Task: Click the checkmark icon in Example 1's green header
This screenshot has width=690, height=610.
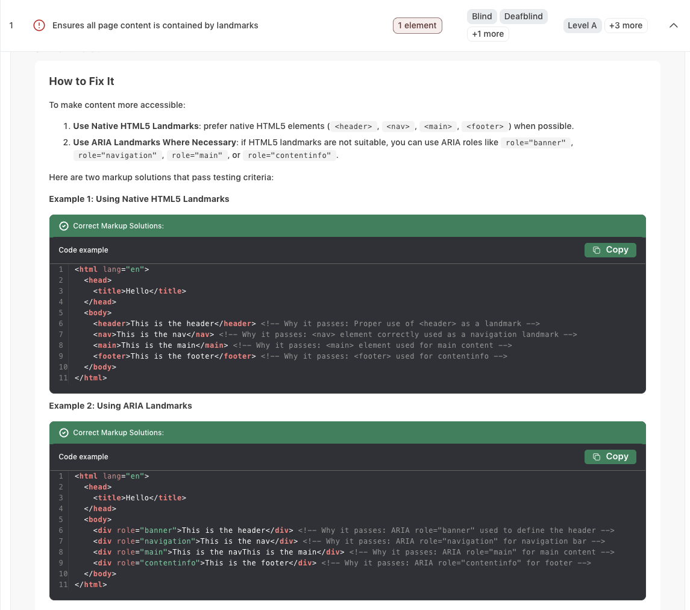Action: (64, 226)
